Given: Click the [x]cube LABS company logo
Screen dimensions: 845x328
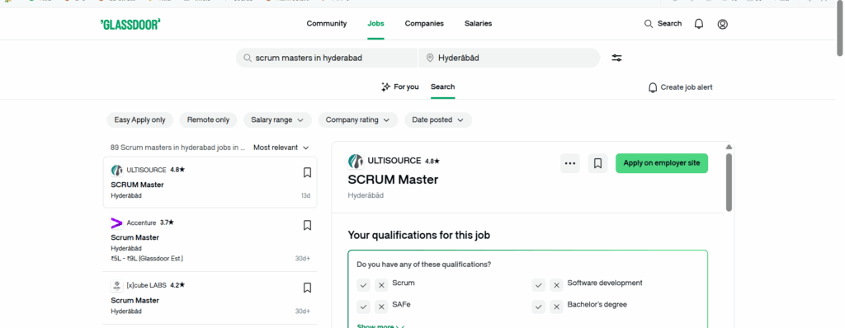Looking at the screenshot, I should point(116,285).
